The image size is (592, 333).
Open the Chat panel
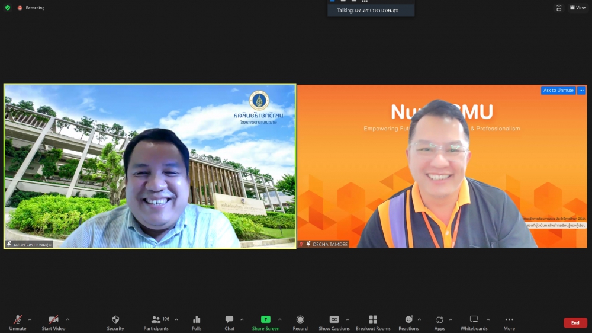(x=229, y=322)
